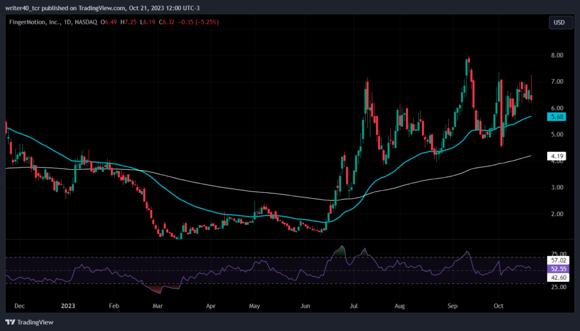Click the Apr label on time axis
This screenshot has width=580, height=331.
point(211,306)
